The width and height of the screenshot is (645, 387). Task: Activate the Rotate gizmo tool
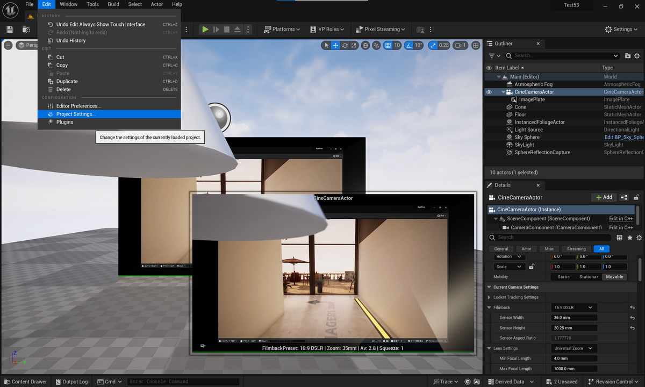tap(345, 46)
